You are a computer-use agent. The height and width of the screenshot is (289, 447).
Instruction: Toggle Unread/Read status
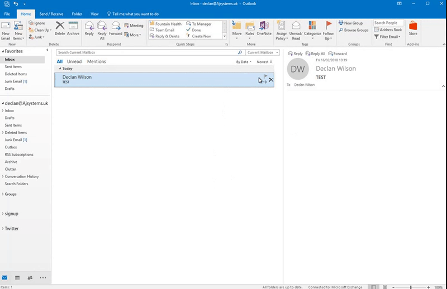point(296,30)
